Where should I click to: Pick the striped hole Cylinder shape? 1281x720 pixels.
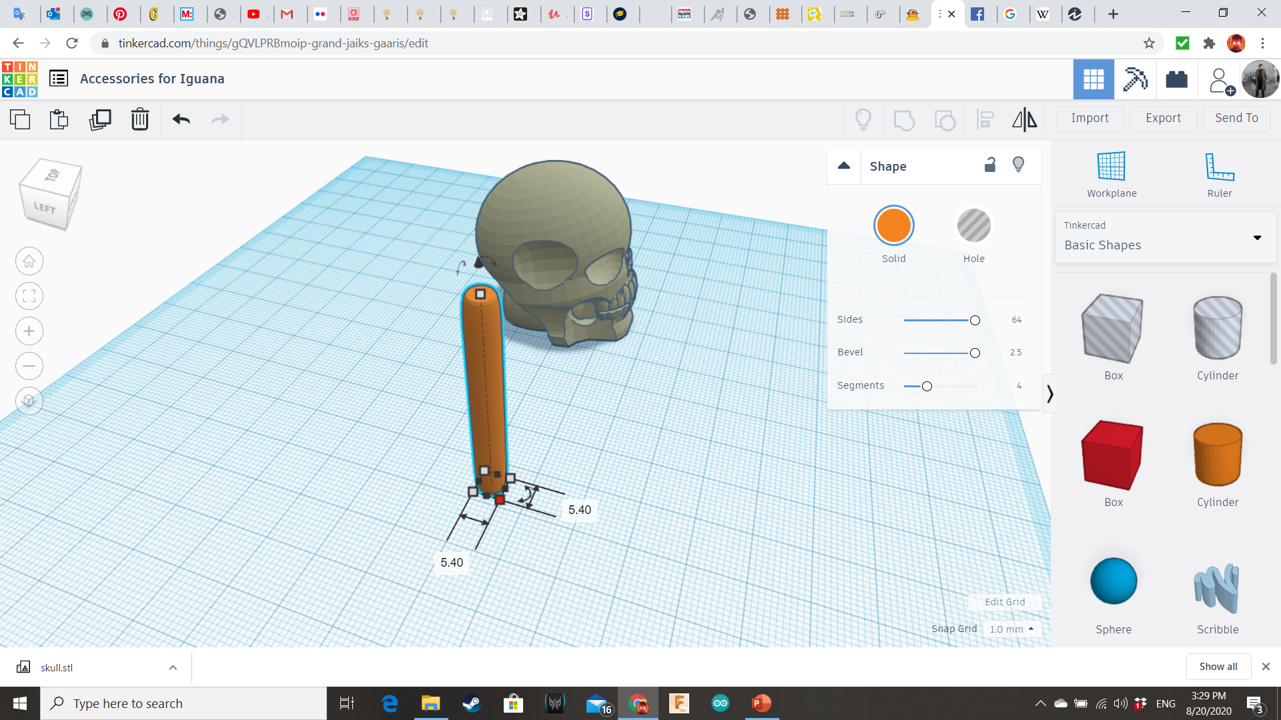click(1218, 329)
